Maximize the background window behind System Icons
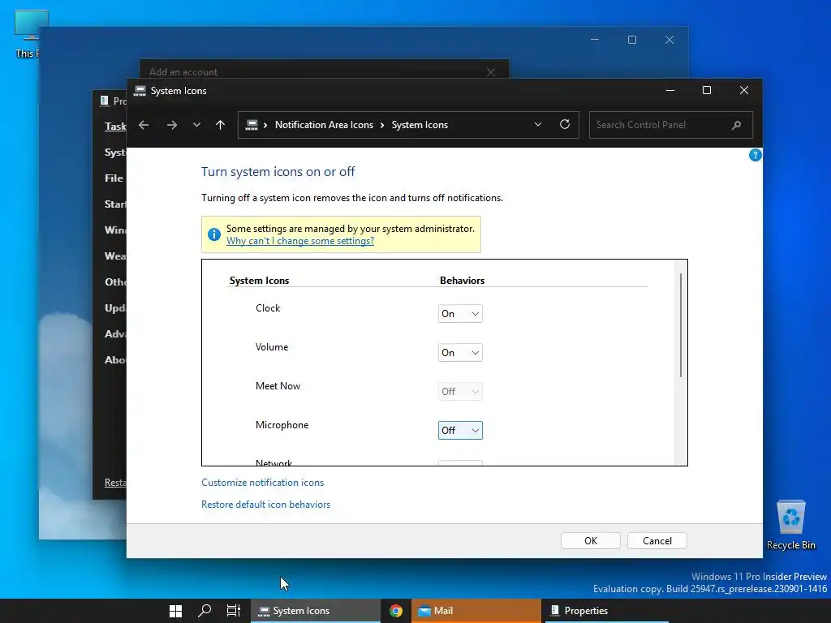 pyautogui.click(x=631, y=40)
